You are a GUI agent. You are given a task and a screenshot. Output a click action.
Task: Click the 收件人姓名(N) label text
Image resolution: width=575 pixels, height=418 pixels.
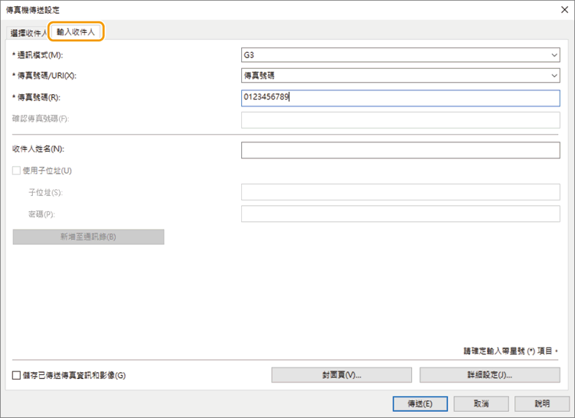(x=38, y=149)
